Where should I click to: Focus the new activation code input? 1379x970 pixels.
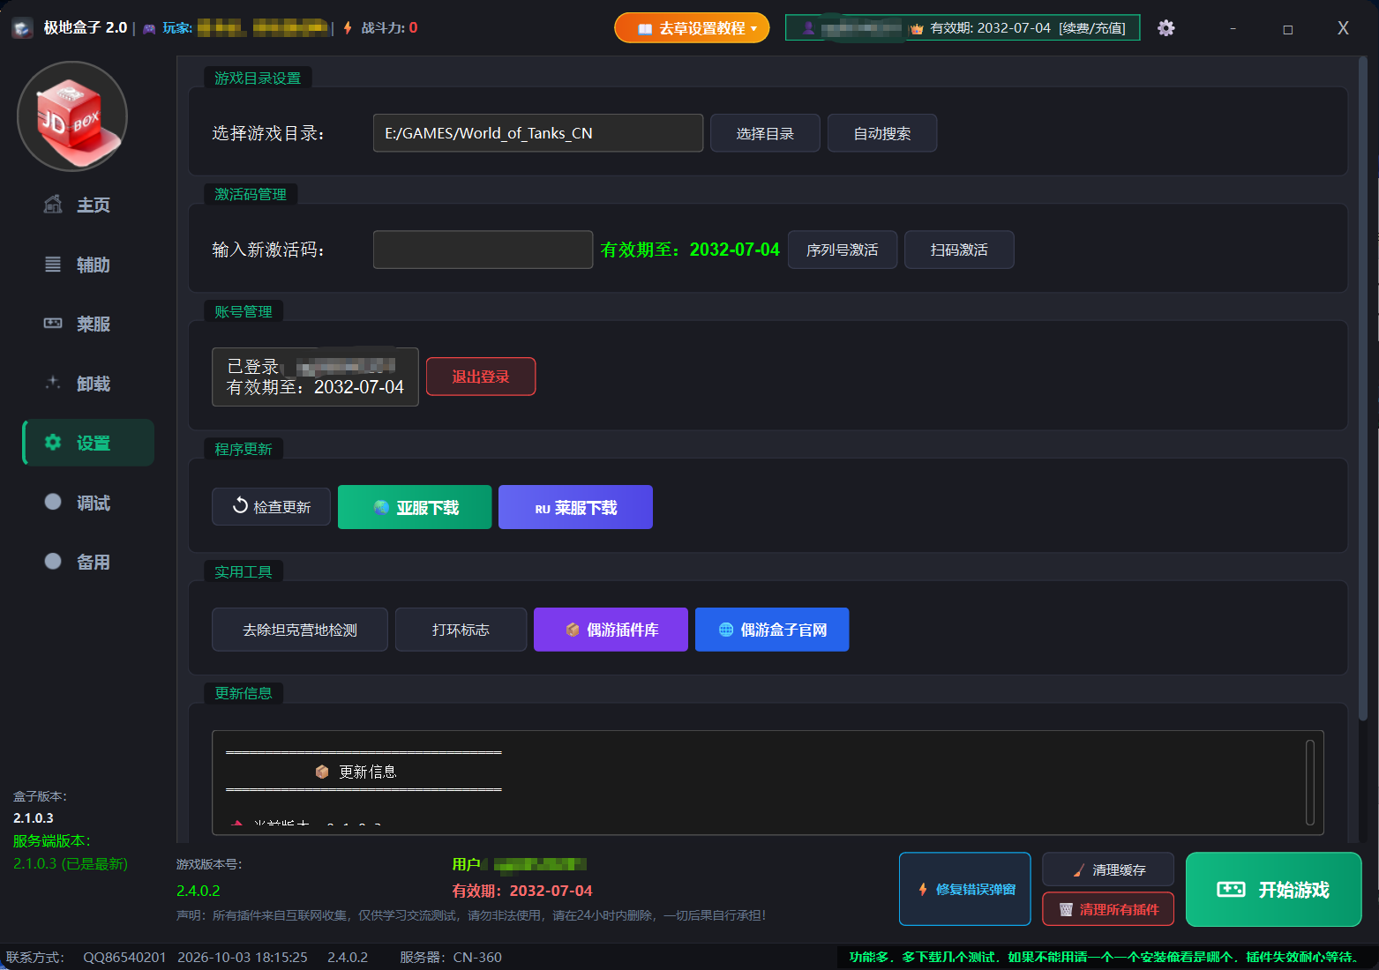pos(483,250)
